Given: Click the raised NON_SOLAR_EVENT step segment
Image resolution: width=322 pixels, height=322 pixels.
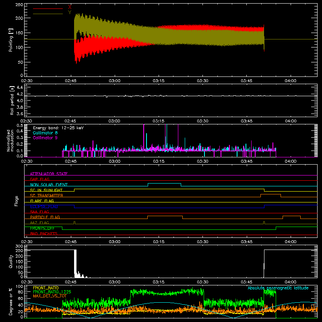Looking at the screenshot, I should coord(164,184).
